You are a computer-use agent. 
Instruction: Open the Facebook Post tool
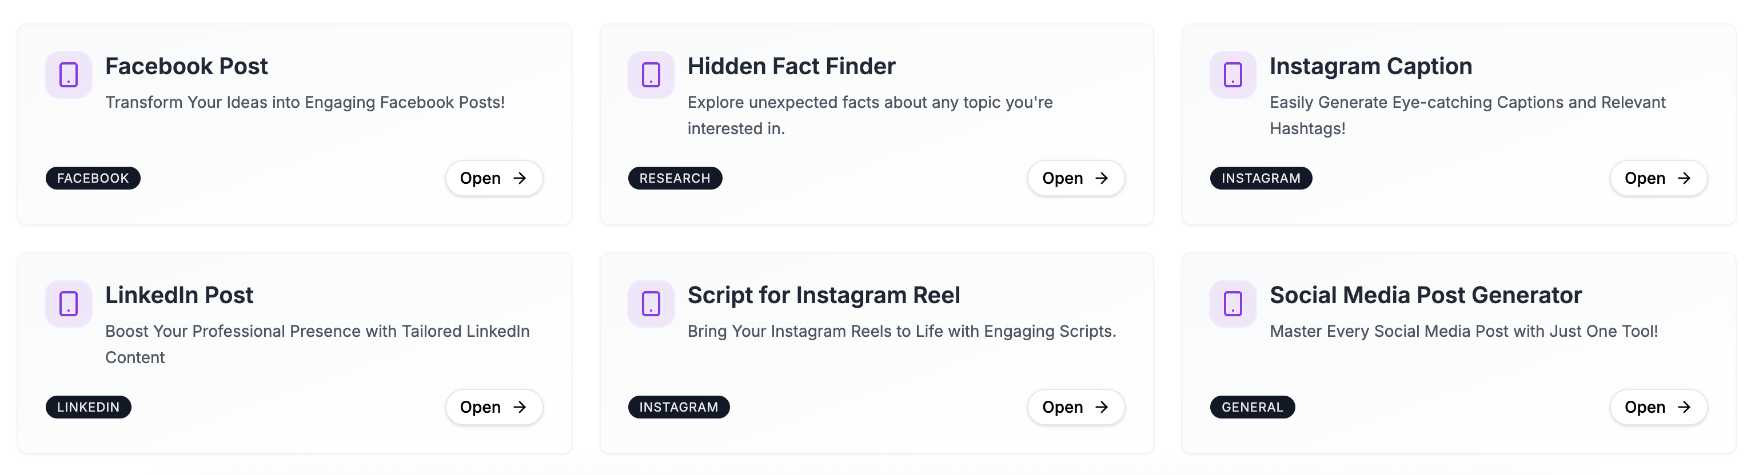tap(494, 178)
